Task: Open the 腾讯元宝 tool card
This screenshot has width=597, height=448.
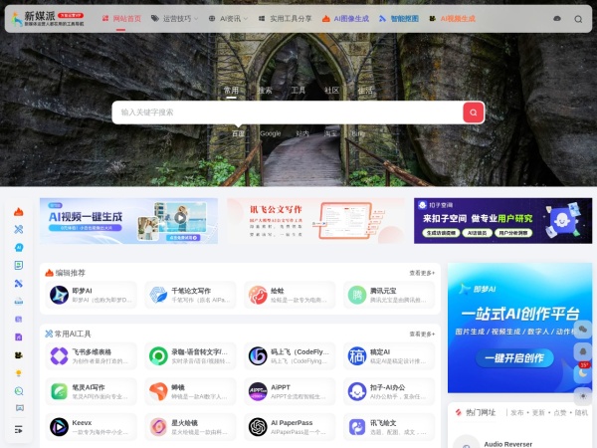Action: tap(389, 295)
